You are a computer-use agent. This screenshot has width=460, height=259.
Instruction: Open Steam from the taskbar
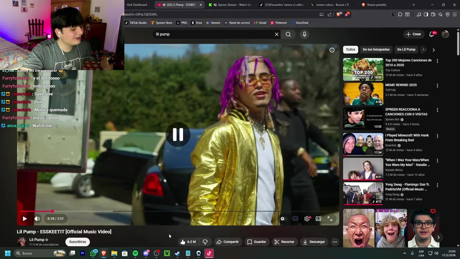(177, 253)
